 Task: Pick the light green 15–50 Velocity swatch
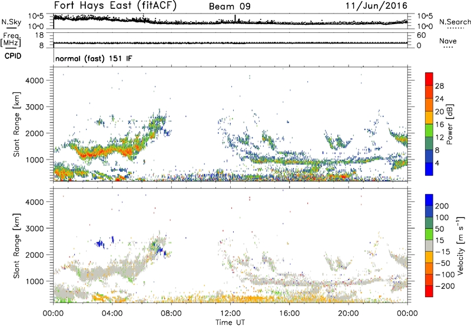429,234
